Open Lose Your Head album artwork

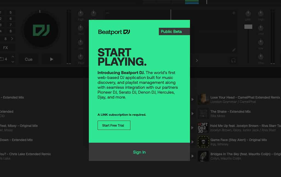[203, 99]
